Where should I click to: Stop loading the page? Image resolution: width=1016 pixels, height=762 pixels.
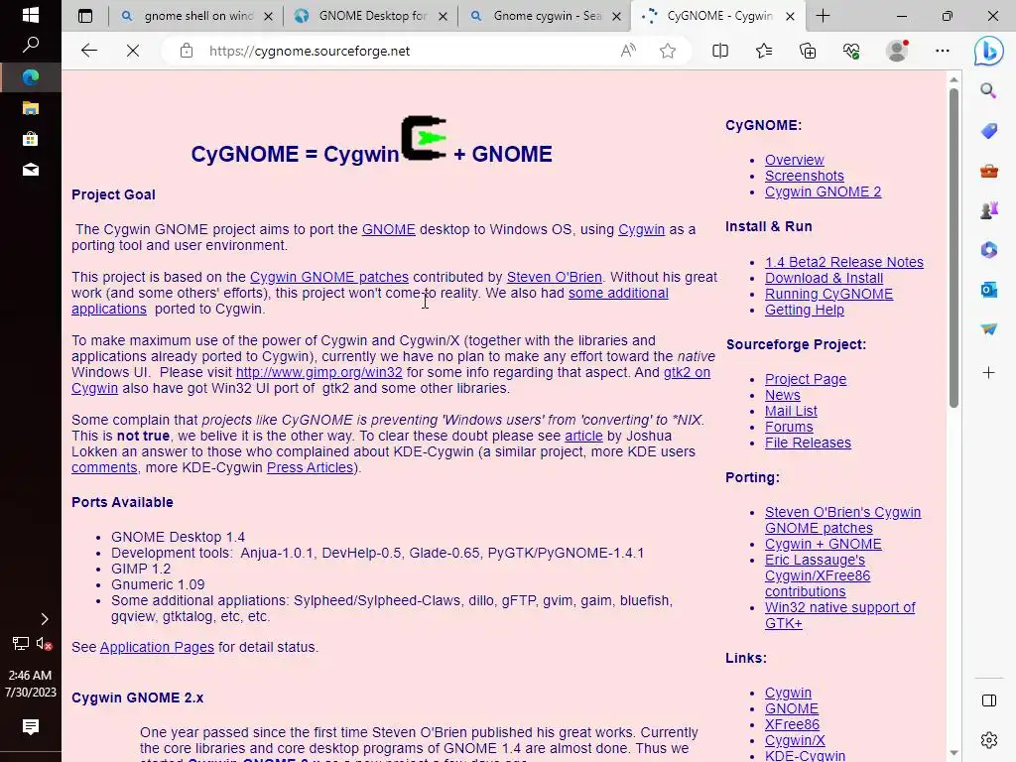tap(133, 51)
